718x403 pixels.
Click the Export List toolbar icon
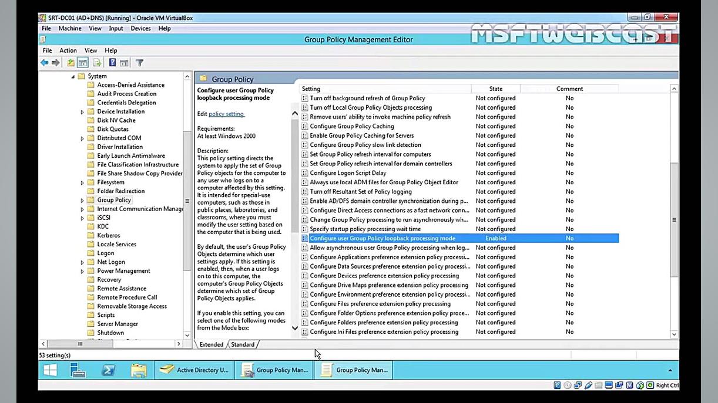(x=97, y=63)
